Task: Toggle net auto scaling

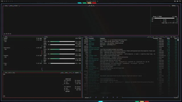Action: (x=66, y=73)
